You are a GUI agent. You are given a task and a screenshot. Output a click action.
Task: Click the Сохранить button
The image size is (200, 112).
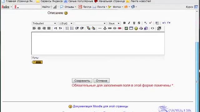pos(82,81)
